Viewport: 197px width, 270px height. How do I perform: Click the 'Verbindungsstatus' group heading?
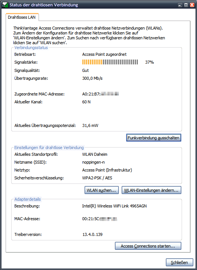[31, 48]
